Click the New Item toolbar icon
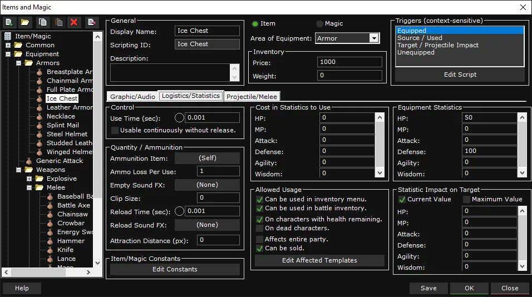The height and width of the screenshot is (297, 532). click(x=9, y=22)
